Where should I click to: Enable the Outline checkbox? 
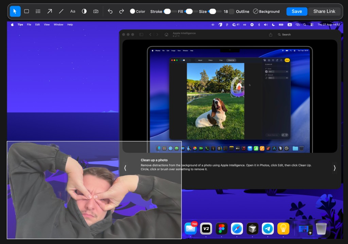pyautogui.click(x=231, y=12)
